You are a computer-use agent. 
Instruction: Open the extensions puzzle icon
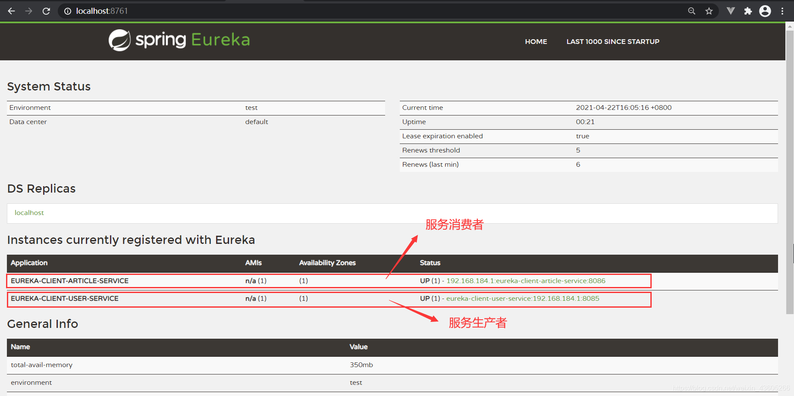748,11
